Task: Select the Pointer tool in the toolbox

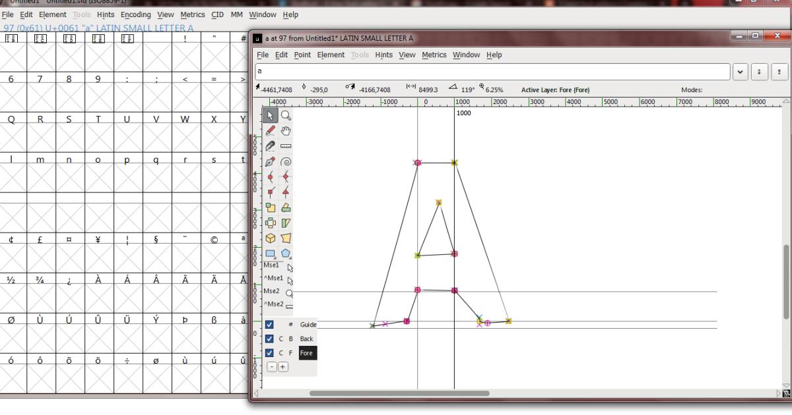Action: pyautogui.click(x=270, y=116)
